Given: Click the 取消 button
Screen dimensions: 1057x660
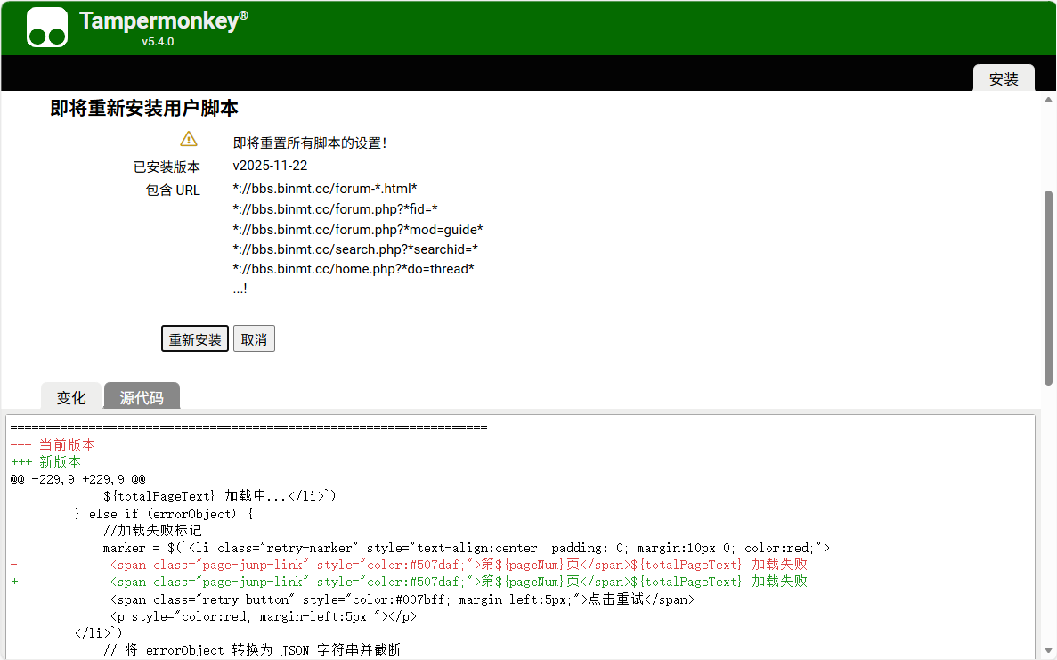Looking at the screenshot, I should point(254,339).
